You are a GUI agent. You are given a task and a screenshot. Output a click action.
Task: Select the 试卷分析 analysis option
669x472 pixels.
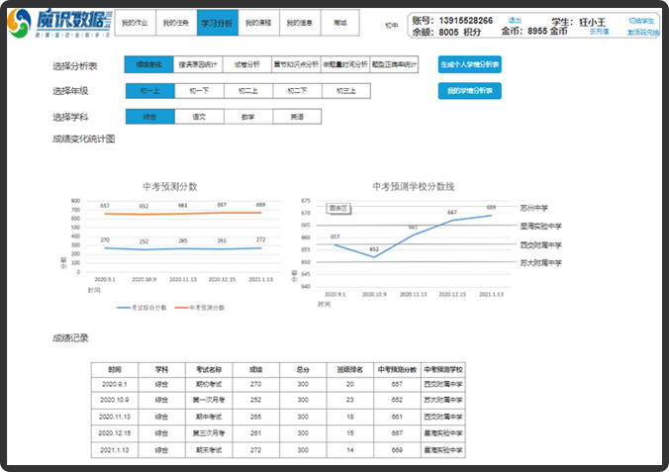click(247, 64)
